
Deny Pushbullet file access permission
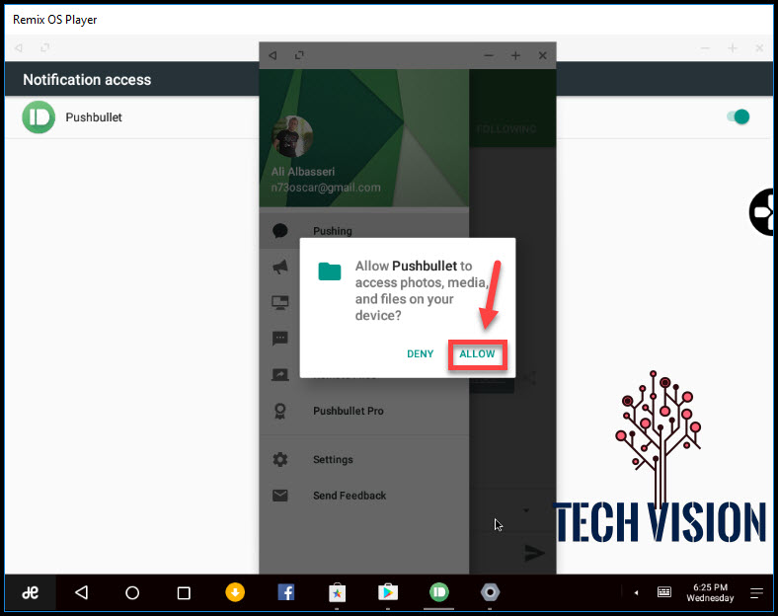tap(420, 354)
